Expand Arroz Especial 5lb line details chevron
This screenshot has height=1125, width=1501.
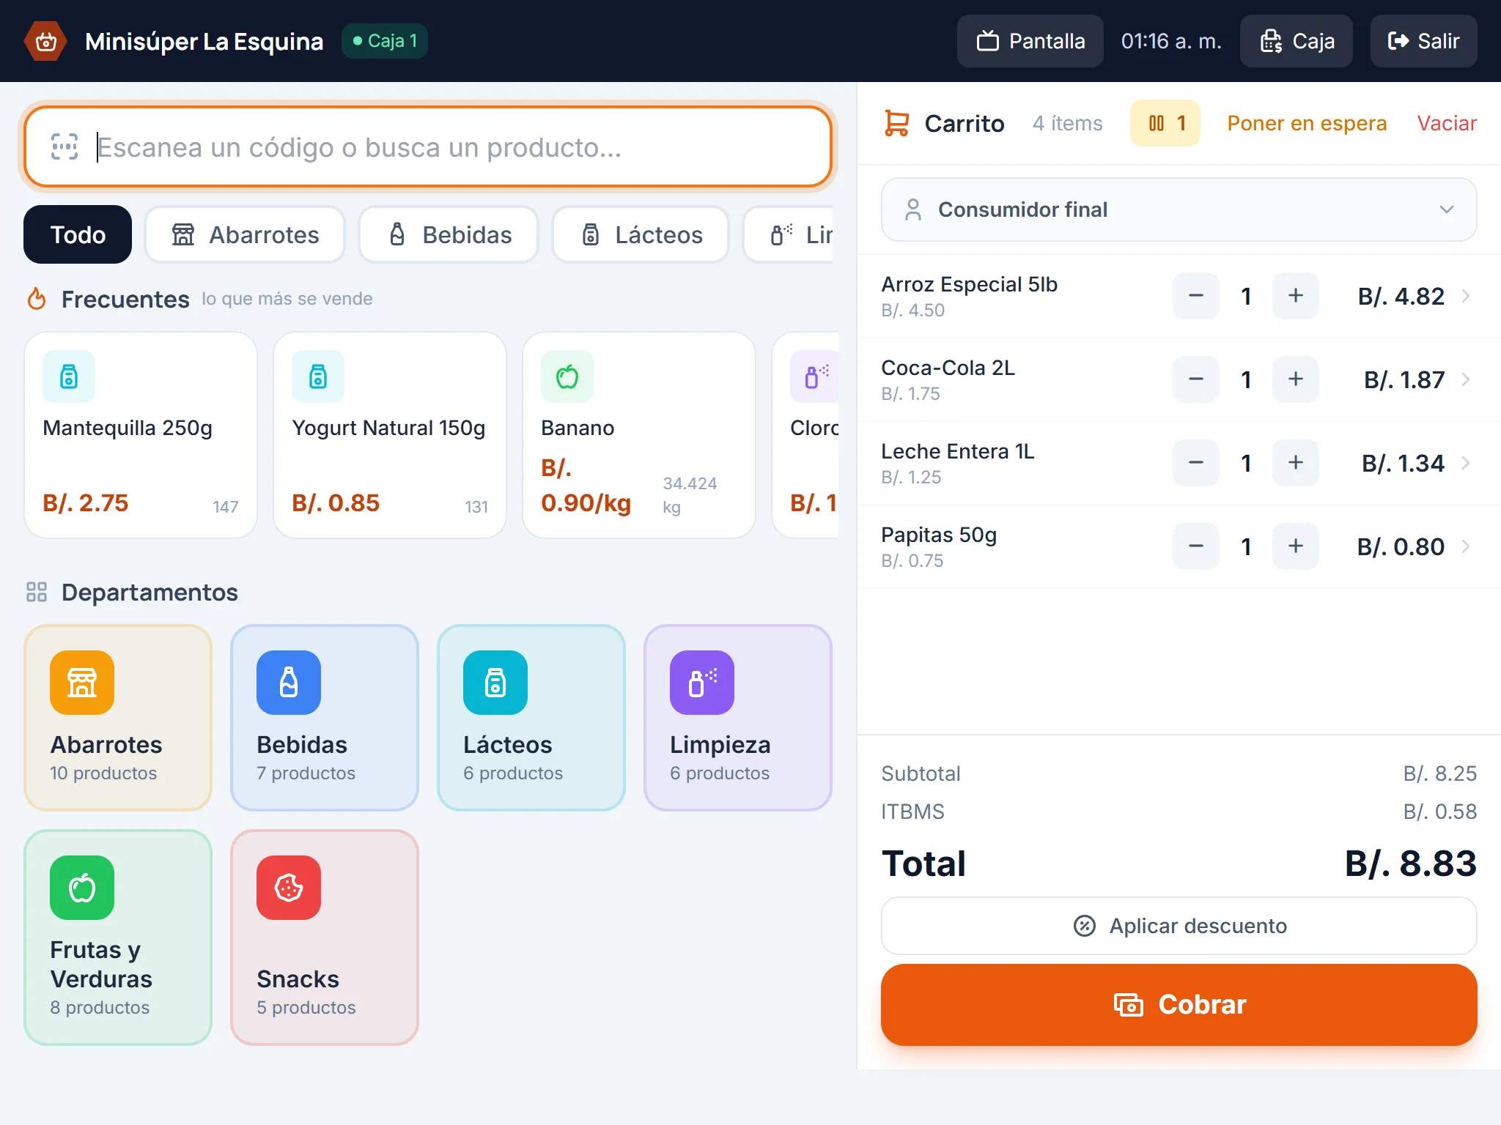click(1466, 296)
